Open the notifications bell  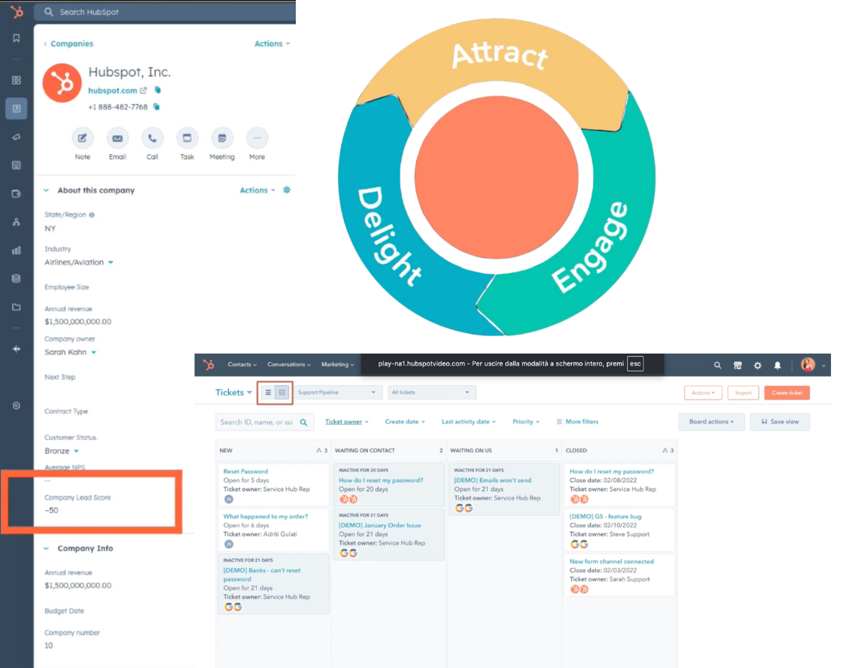tap(776, 365)
